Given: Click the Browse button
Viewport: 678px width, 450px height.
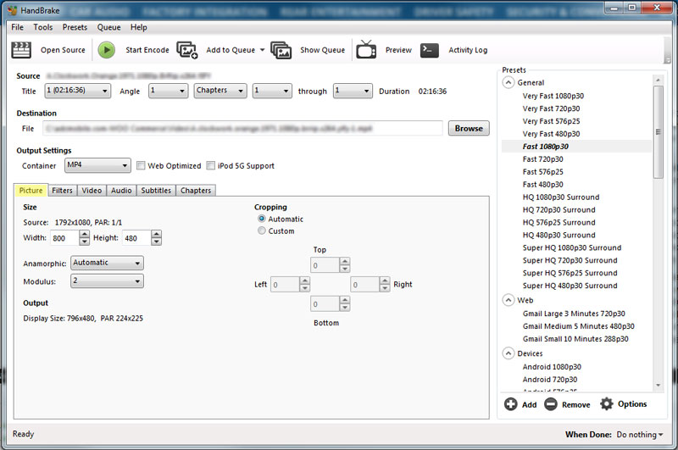Looking at the screenshot, I should point(469,128).
